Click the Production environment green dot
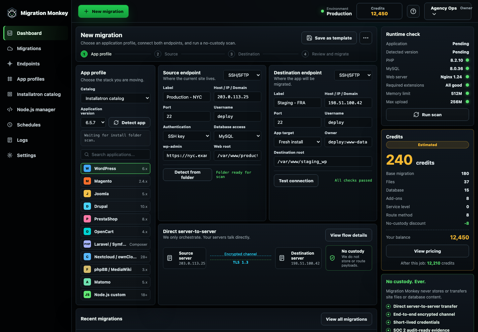The height and width of the screenshot is (332, 478). [322, 11]
